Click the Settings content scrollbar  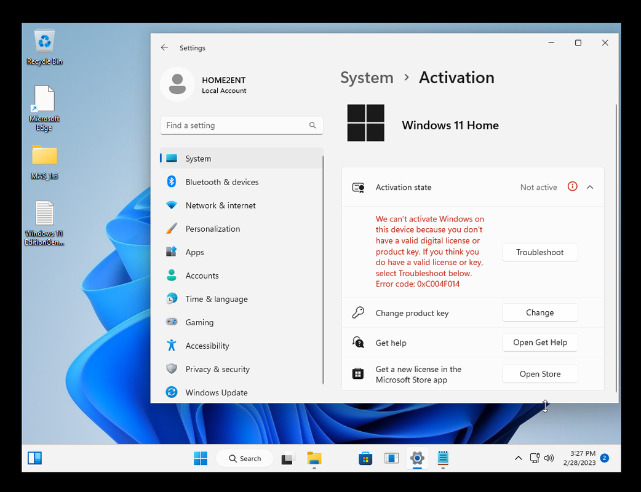[616, 248]
